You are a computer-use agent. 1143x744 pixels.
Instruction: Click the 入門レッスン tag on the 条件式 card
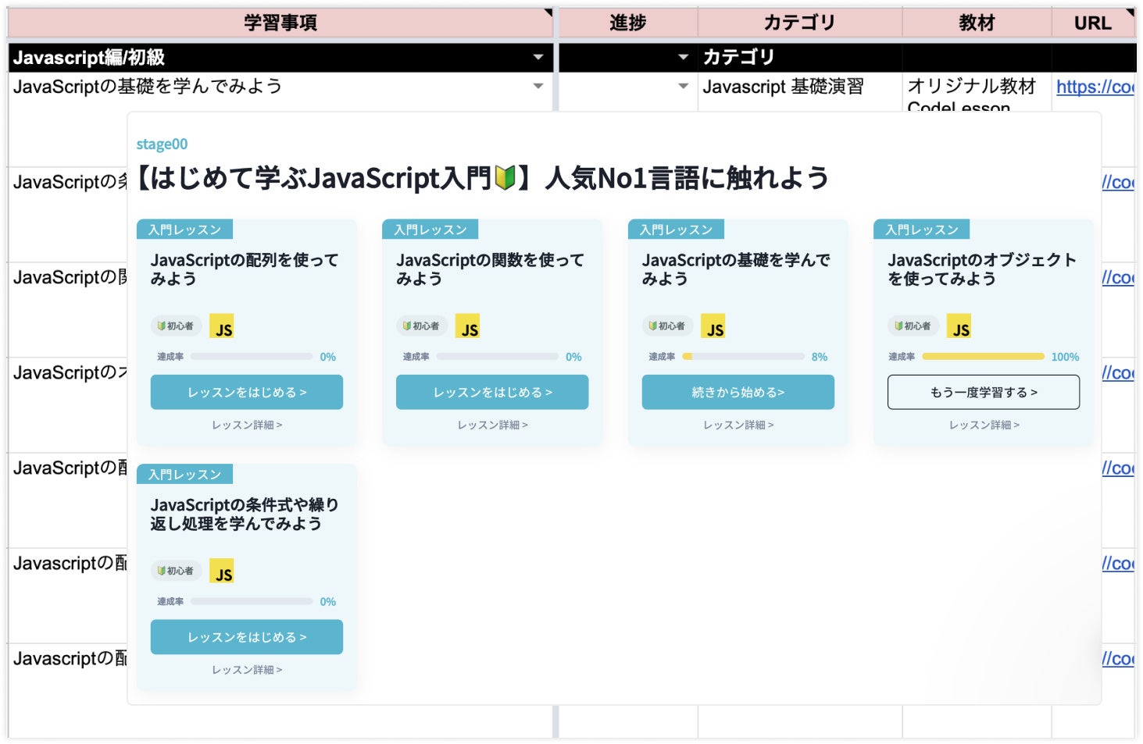(185, 475)
